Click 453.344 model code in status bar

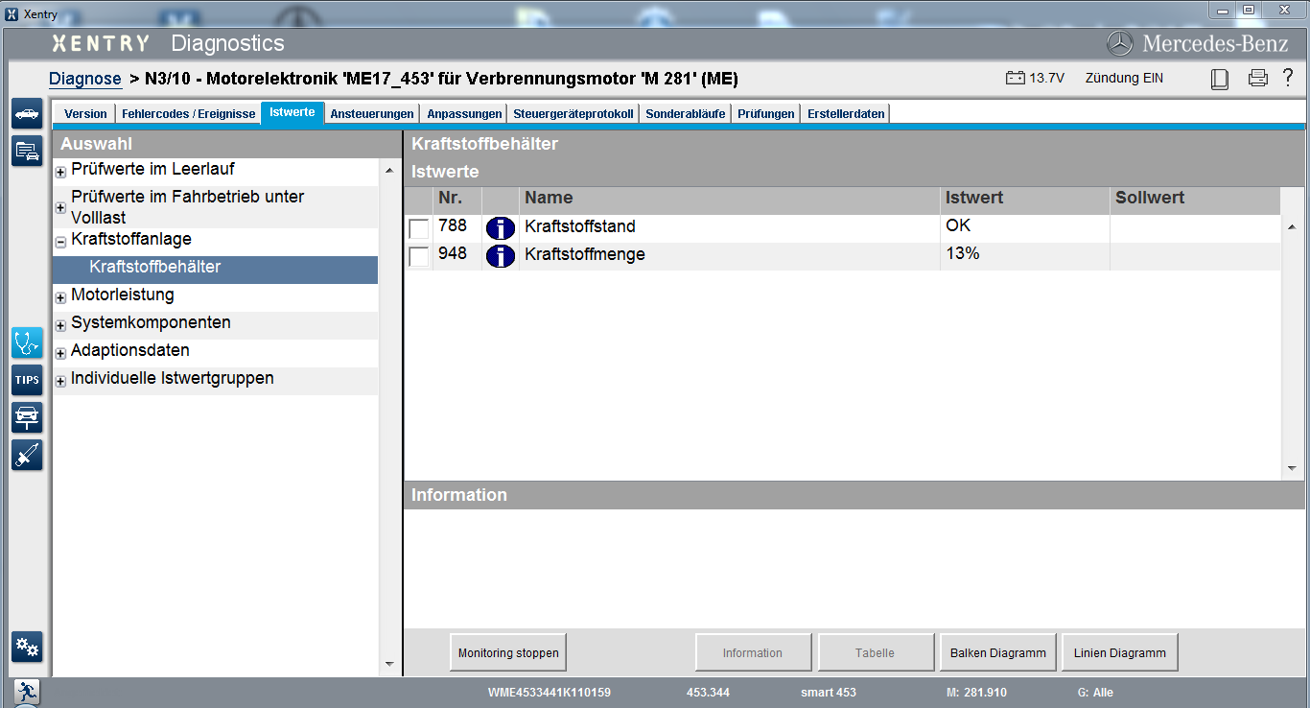point(708,693)
